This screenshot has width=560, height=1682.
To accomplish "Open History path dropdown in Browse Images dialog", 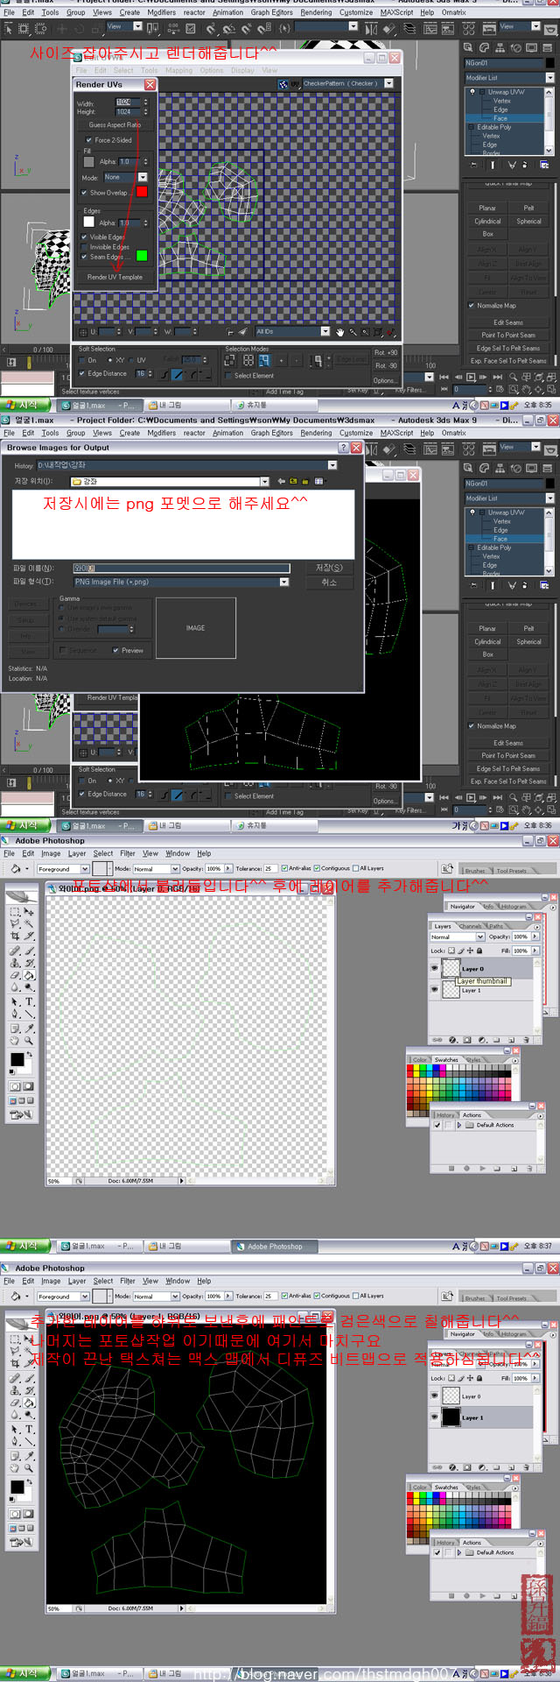I will pyautogui.click(x=332, y=465).
